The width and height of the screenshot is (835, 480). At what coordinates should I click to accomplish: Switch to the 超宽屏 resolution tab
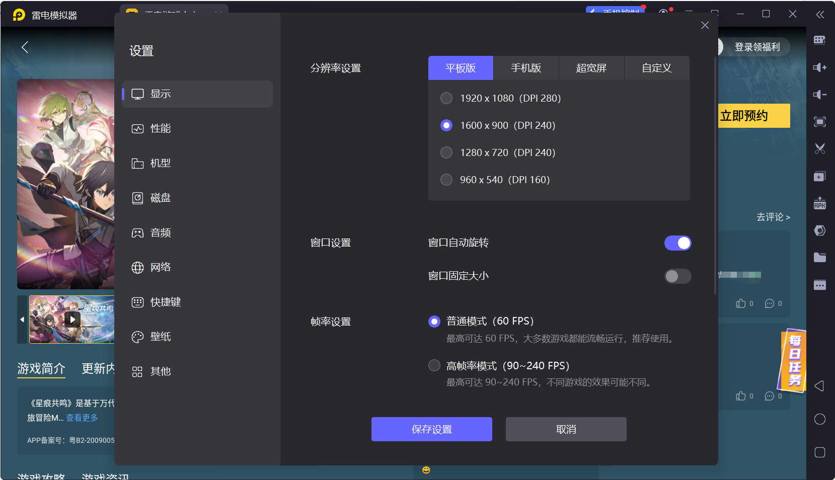pos(591,68)
